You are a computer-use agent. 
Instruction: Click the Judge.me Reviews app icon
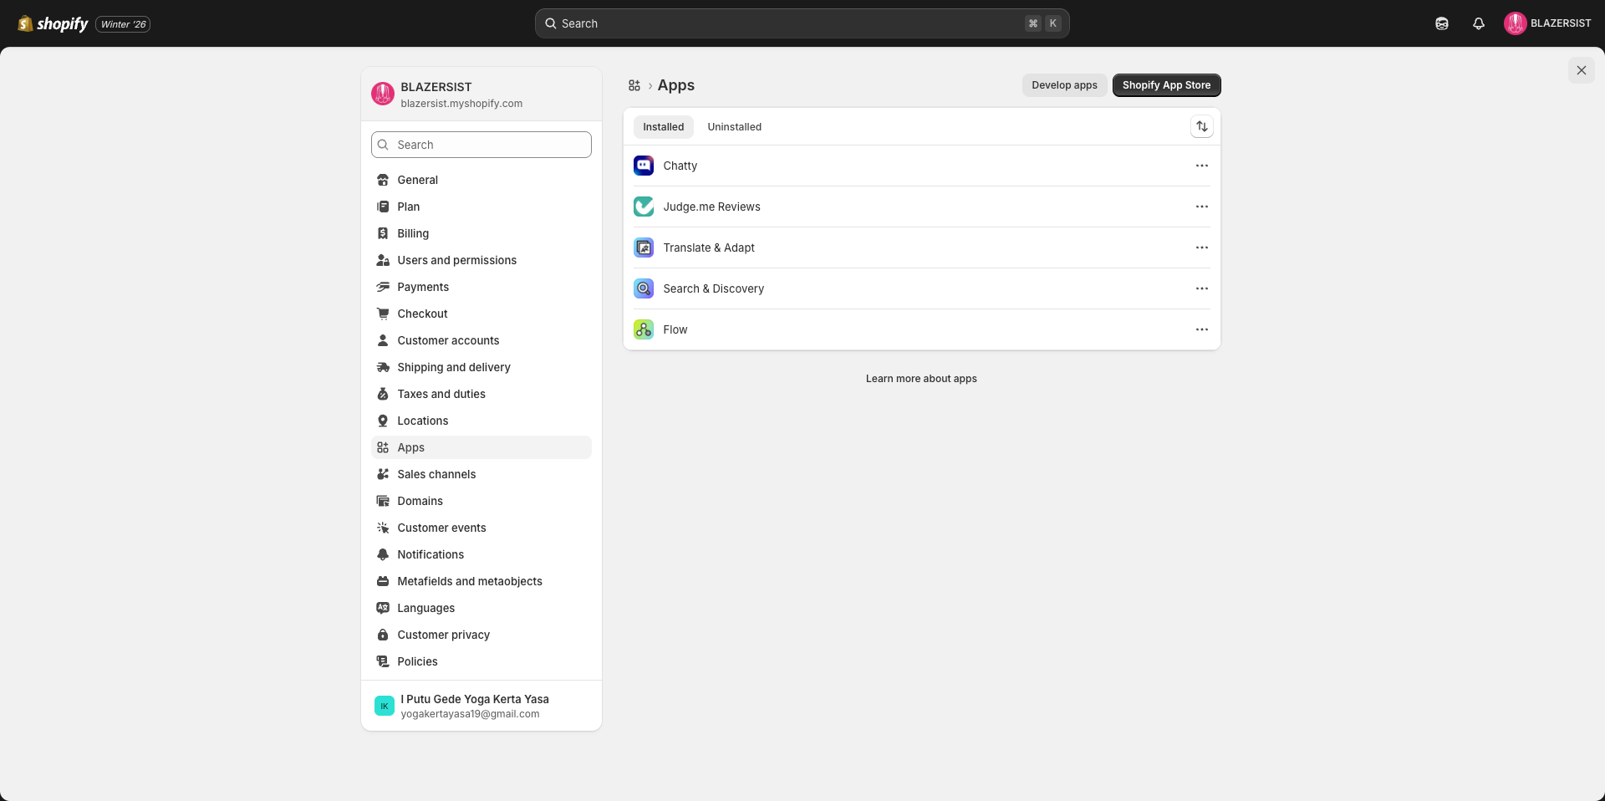click(x=643, y=207)
